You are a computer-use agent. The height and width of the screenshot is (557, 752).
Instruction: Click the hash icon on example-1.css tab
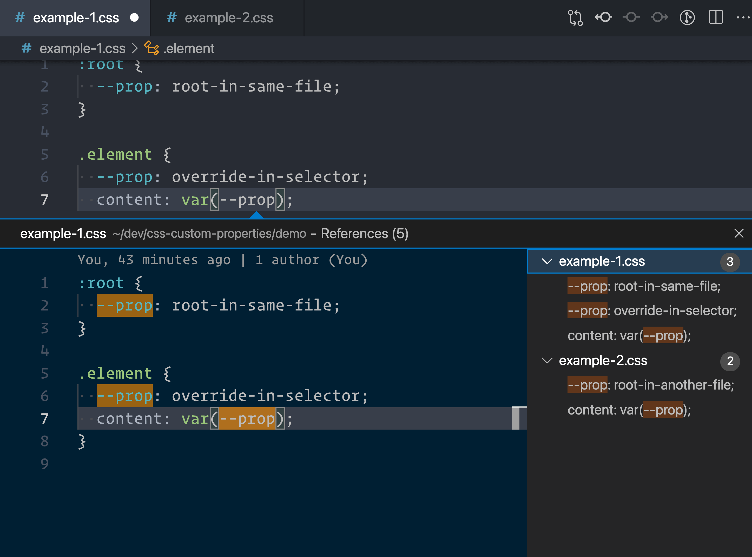(19, 17)
